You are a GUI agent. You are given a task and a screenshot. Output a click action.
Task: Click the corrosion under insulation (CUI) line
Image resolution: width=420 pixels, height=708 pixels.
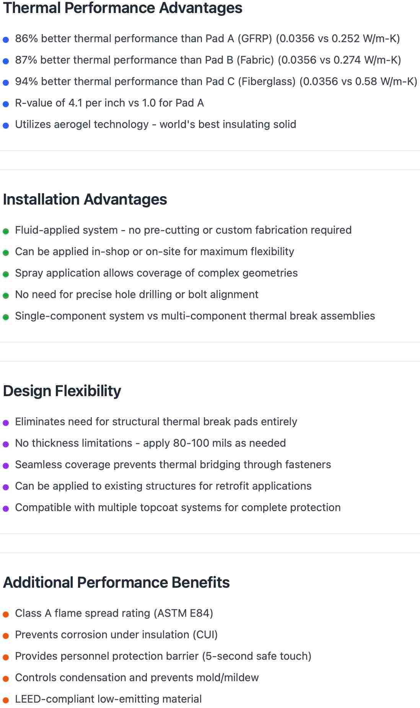(116, 635)
